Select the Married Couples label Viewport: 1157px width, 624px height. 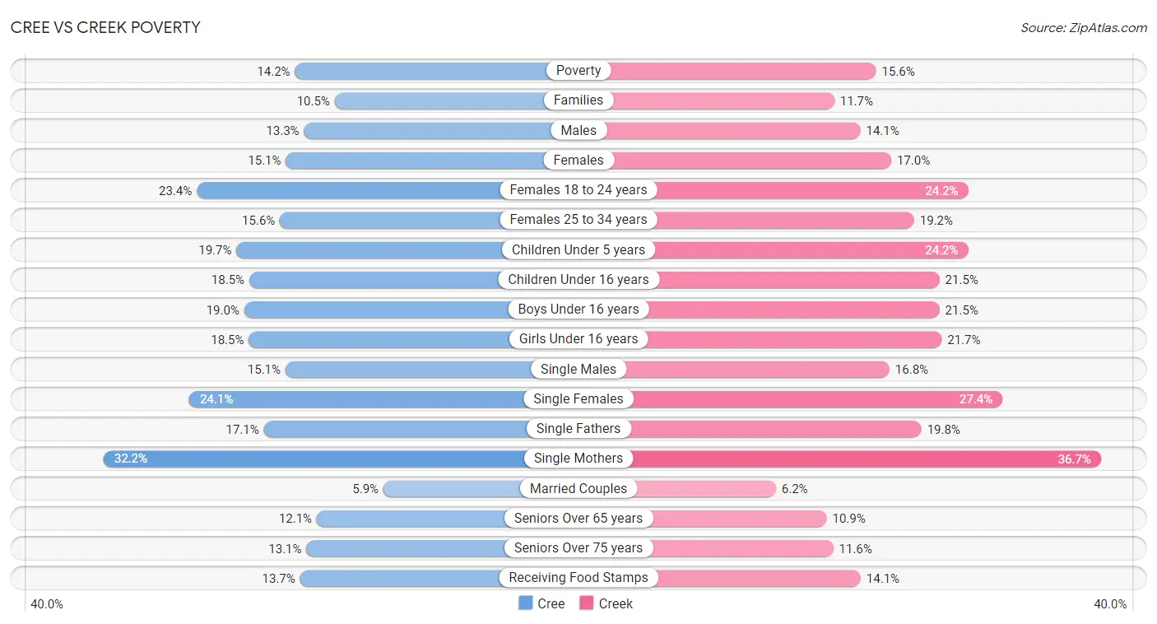(x=578, y=488)
